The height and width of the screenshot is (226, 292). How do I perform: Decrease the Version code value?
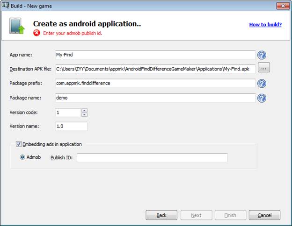84,114
